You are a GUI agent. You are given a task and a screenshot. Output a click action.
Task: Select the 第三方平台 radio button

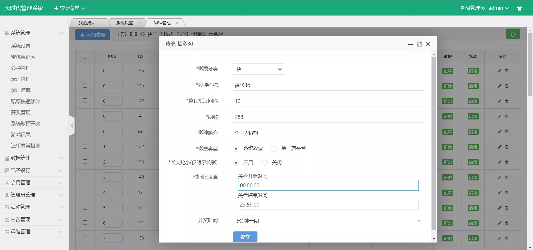coord(274,149)
